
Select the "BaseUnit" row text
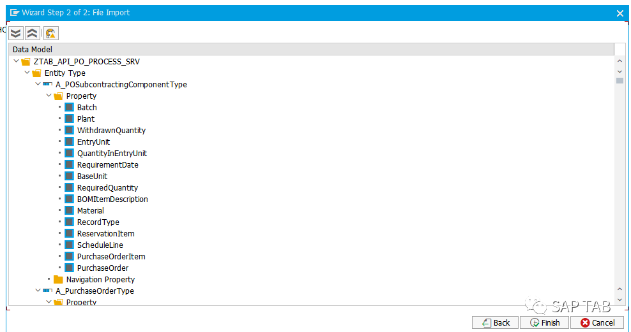click(x=92, y=176)
